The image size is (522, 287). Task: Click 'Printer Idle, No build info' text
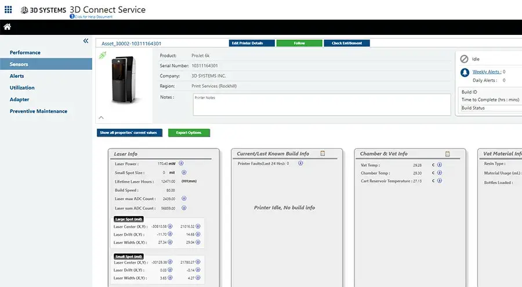coord(285,207)
